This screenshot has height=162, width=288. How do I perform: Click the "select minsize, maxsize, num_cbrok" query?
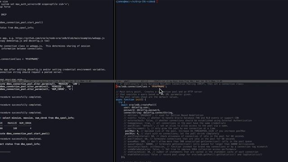click(x=38, y=118)
